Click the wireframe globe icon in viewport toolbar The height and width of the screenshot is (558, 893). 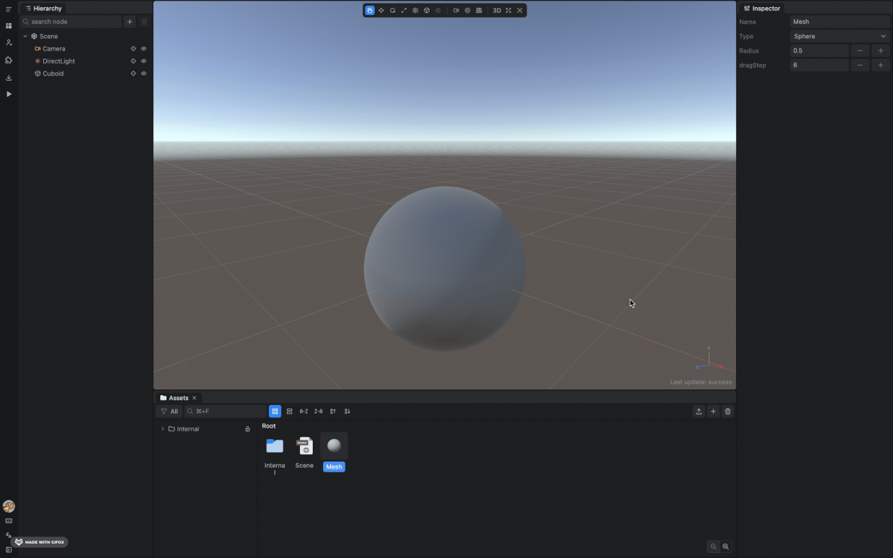coord(415,10)
